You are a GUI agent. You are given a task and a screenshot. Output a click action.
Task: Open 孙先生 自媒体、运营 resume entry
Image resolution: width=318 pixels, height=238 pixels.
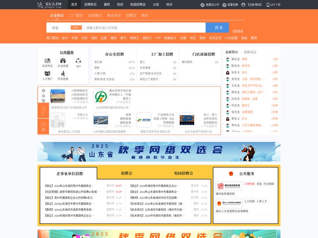[251, 99]
